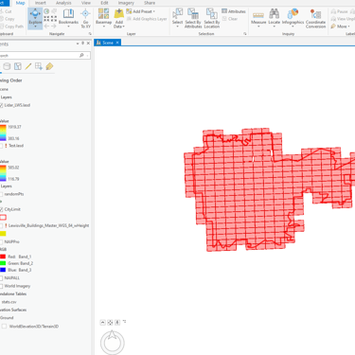Screen dimensions: 355x355
Task: Open Coordinate Conversion tool
Action: click(x=315, y=18)
